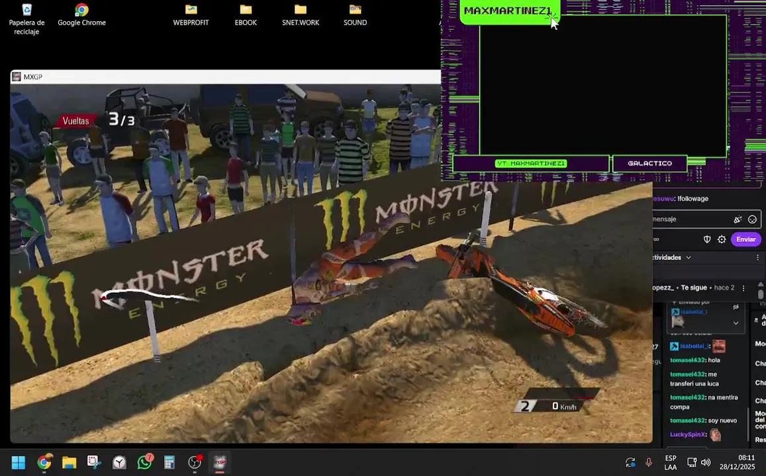Switch to OBS Studio in the taskbar
Image resolution: width=766 pixels, height=476 pixels.
click(x=195, y=462)
